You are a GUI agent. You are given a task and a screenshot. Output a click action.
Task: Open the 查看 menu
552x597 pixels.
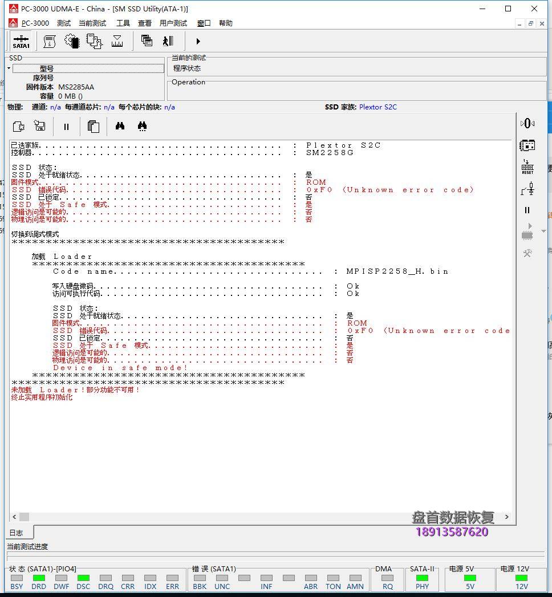point(145,23)
